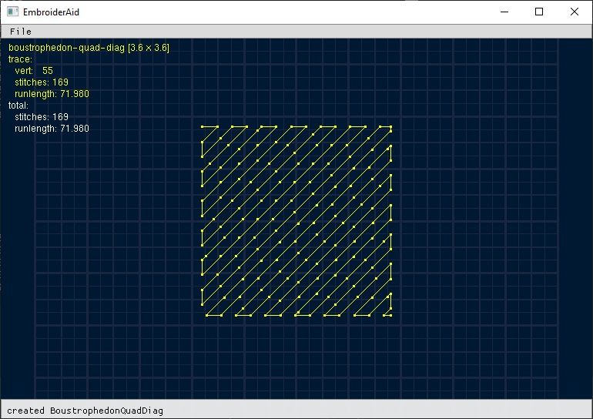The image size is (593, 419).
Task: Click the 'trace:' label
Action: click(21, 59)
